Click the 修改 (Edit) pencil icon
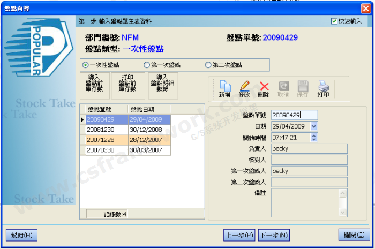Viewport: 375px width, 249px height. coord(244,88)
